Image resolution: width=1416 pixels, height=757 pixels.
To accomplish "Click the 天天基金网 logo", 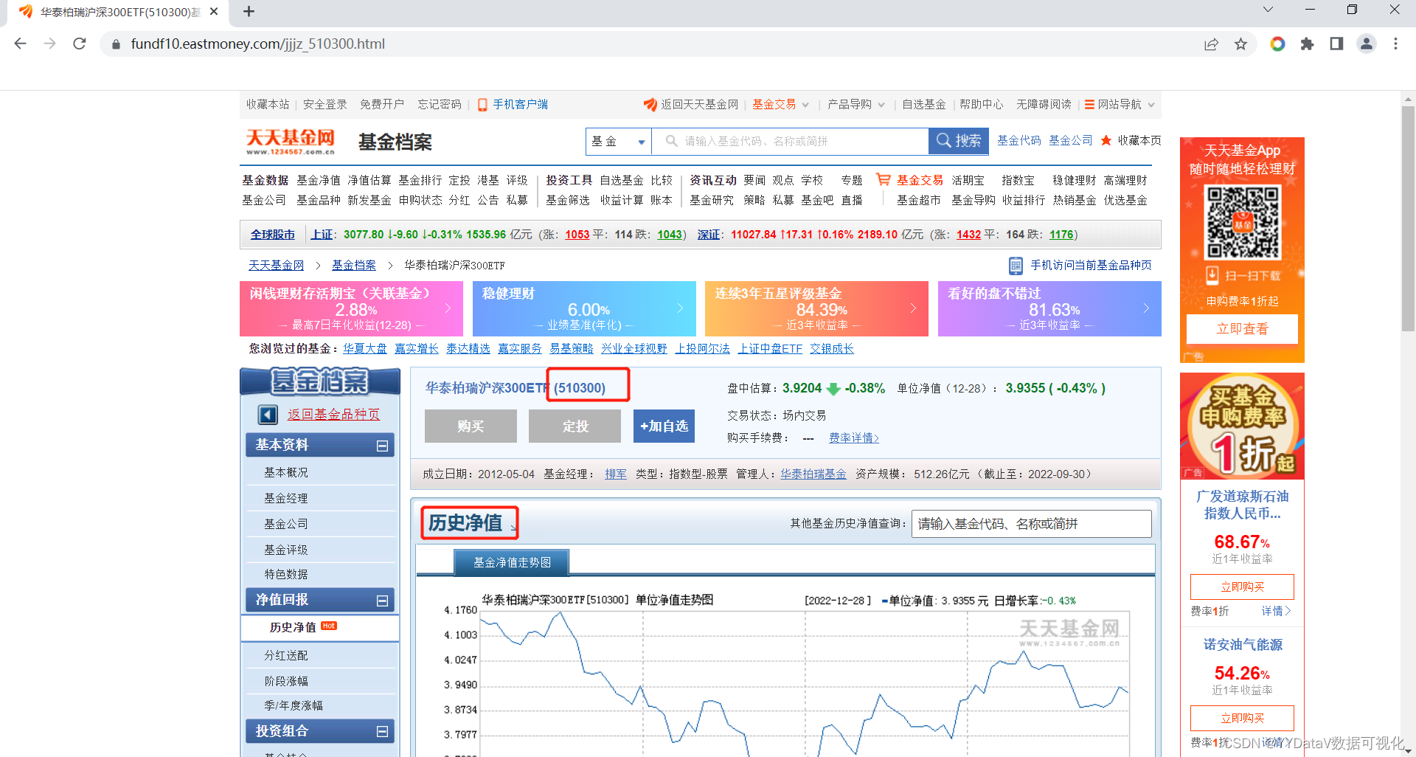I will click(290, 141).
